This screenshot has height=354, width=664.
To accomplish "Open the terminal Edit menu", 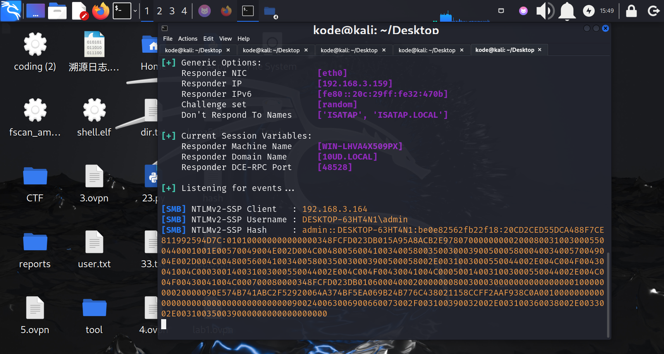I will click(x=208, y=39).
